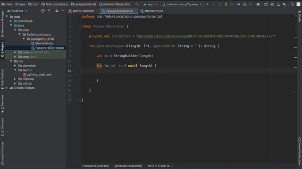Click Sync Project with Gradle Files icon
Viewport: 302px width, 169px height.
(272, 4)
